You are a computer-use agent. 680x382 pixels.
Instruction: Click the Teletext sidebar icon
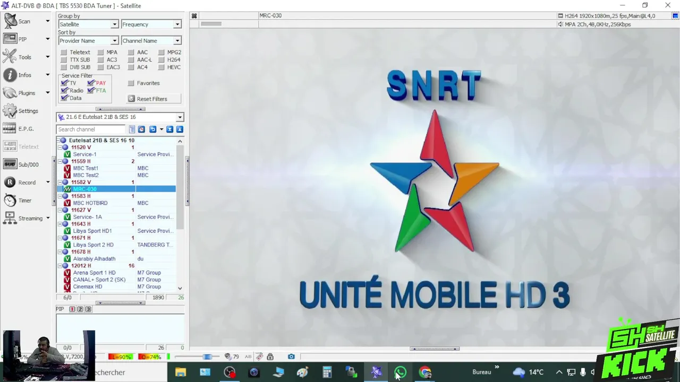click(10, 146)
